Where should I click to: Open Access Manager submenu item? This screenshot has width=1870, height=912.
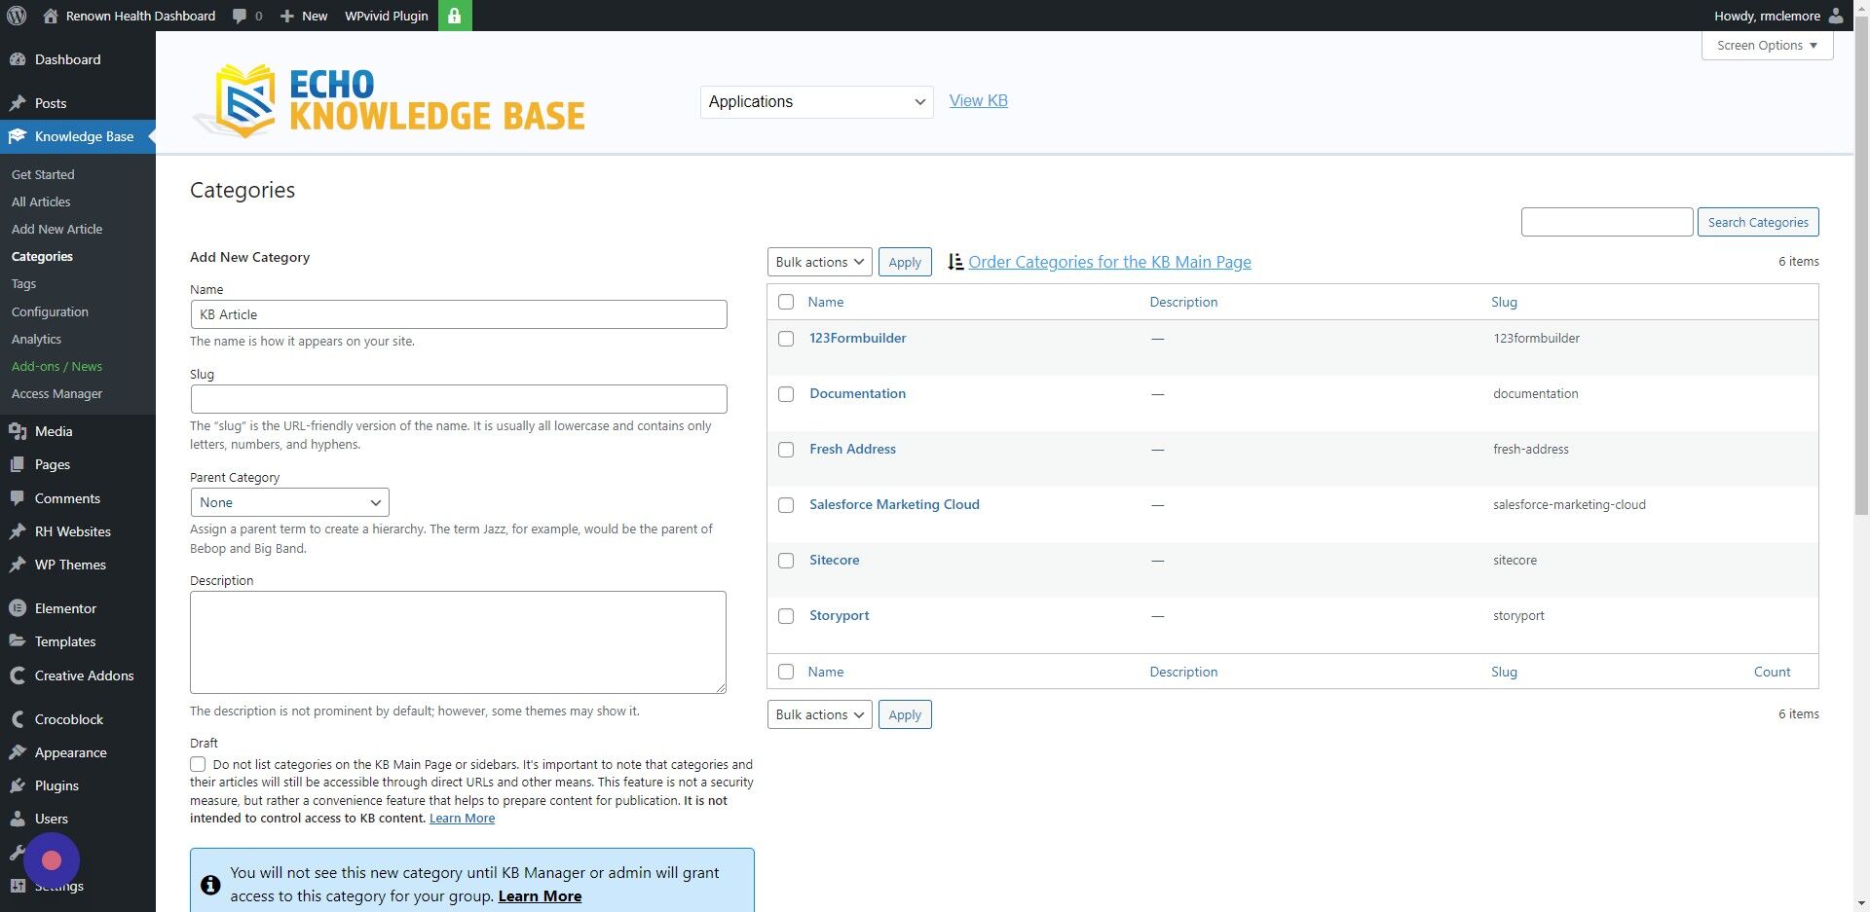[x=56, y=393]
